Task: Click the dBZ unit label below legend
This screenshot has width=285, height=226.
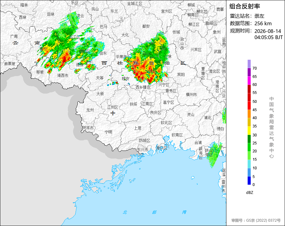Action: tap(250, 193)
